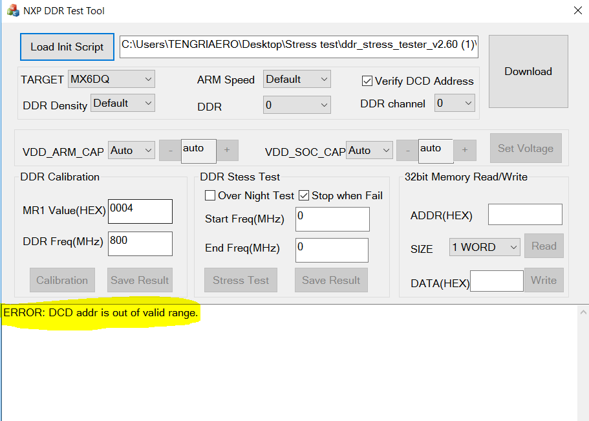Click the End Freq(MHz) input field
Viewport: 589px width, 421px height.
click(x=332, y=250)
